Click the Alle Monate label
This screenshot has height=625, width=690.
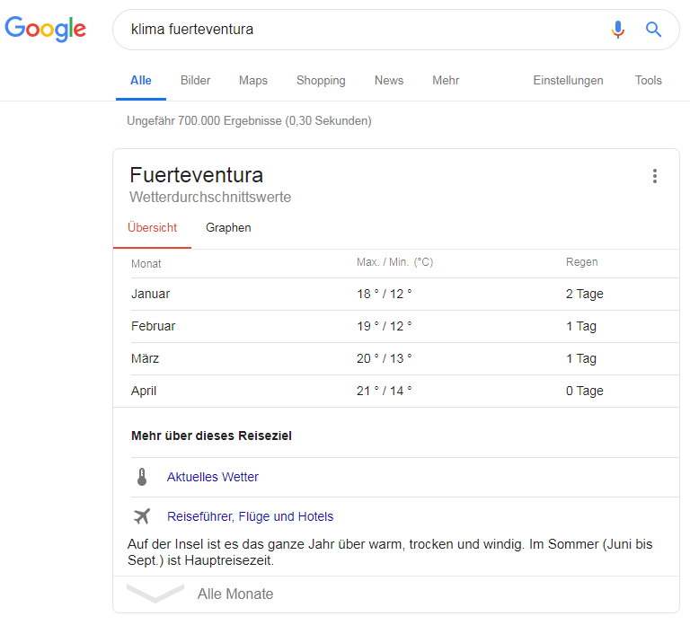(x=235, y=594)
